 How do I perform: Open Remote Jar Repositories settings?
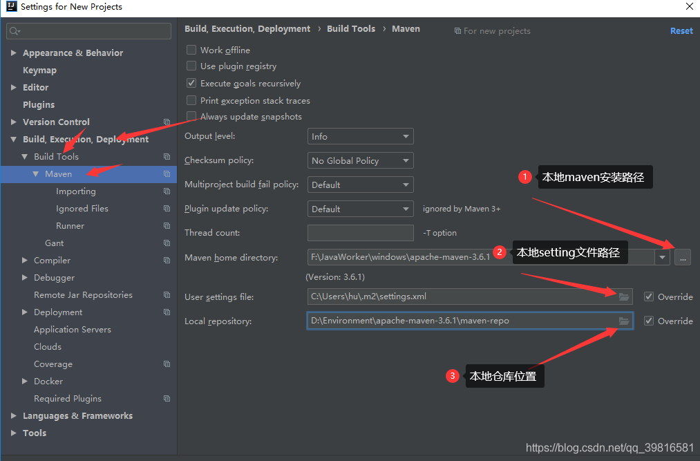[x=83, y=295]
